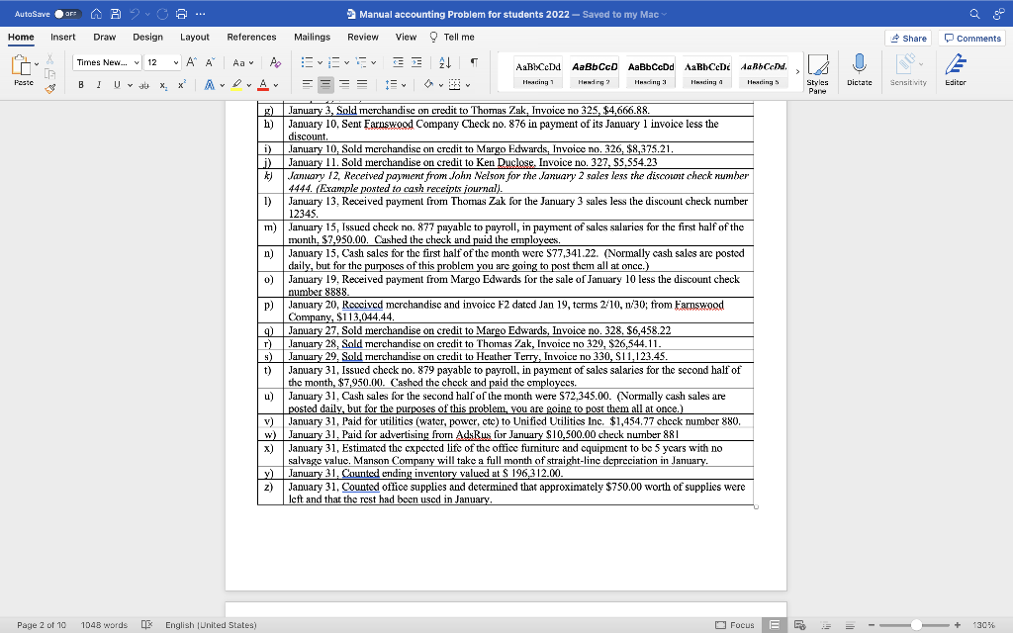The image size is (1013, 633).
Task: Expand the underline style arrow
Action: click(x=130, y=85)
